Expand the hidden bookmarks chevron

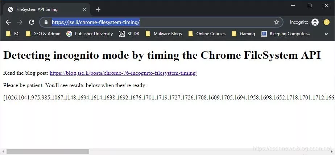pos(326,34)
